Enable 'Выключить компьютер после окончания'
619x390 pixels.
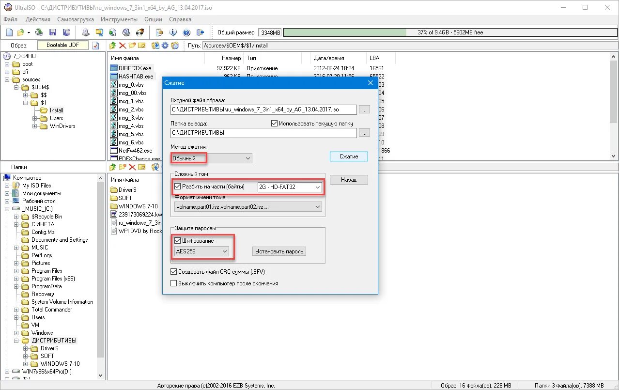coord(174,283)
